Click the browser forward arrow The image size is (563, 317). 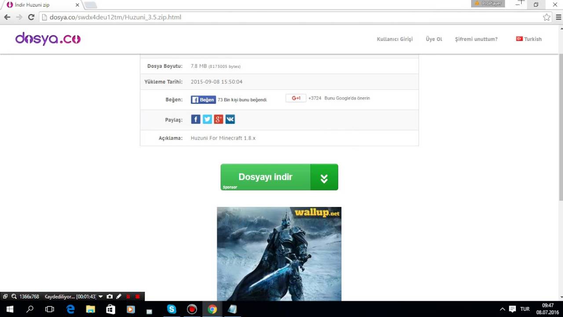[19, 17]
